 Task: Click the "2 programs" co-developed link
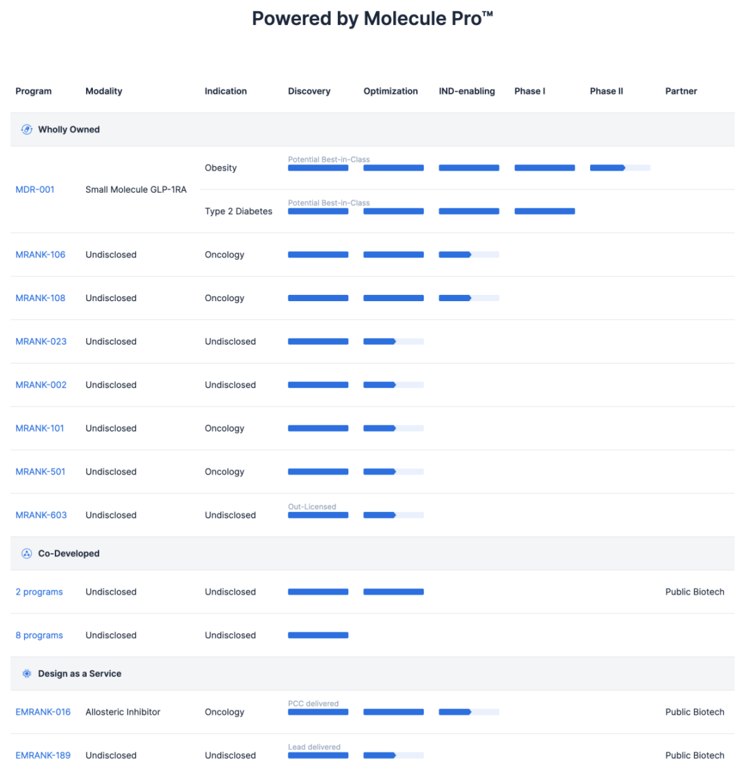pos(39,592)
